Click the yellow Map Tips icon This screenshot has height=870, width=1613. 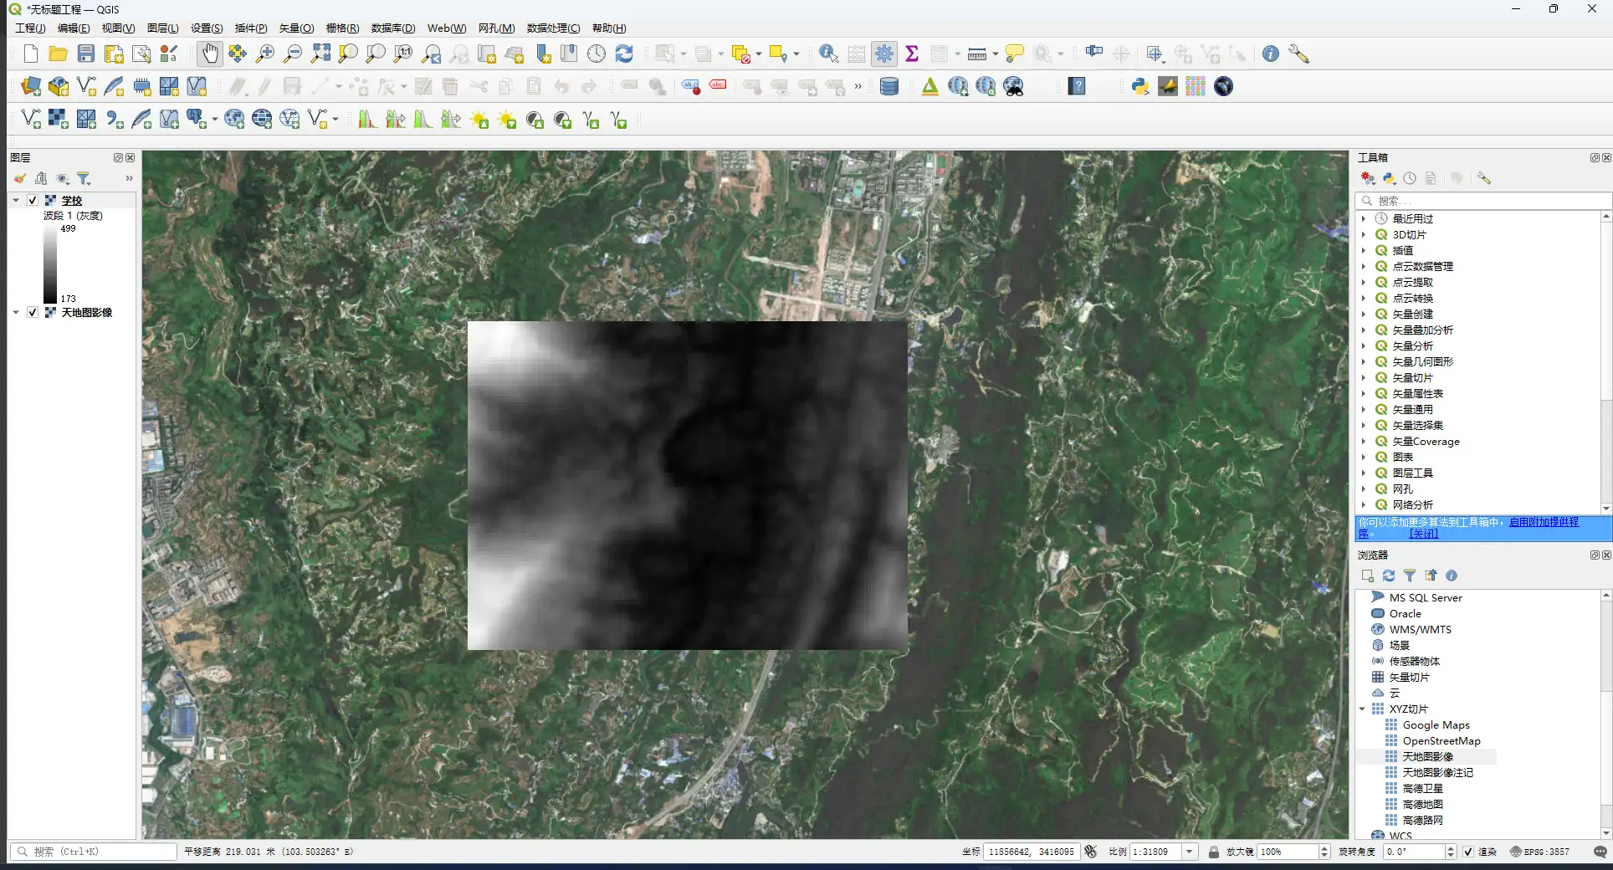pyautogui.click(x=1014, y=54)
